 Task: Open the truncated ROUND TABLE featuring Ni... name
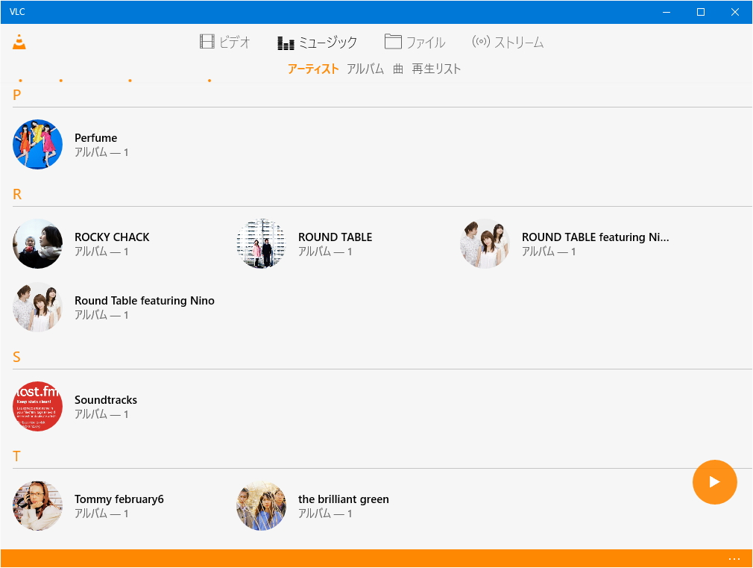coord(596,237)
